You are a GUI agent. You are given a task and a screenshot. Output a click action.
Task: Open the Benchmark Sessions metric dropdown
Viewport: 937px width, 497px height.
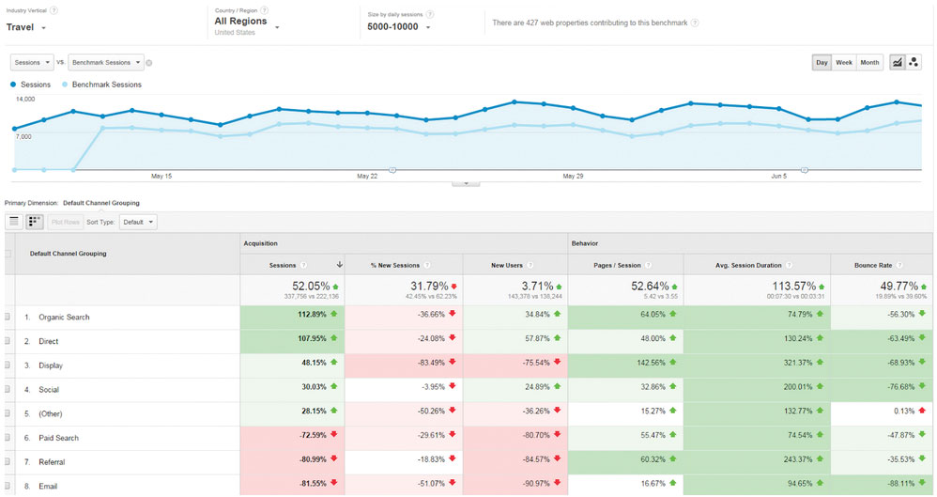106,62
